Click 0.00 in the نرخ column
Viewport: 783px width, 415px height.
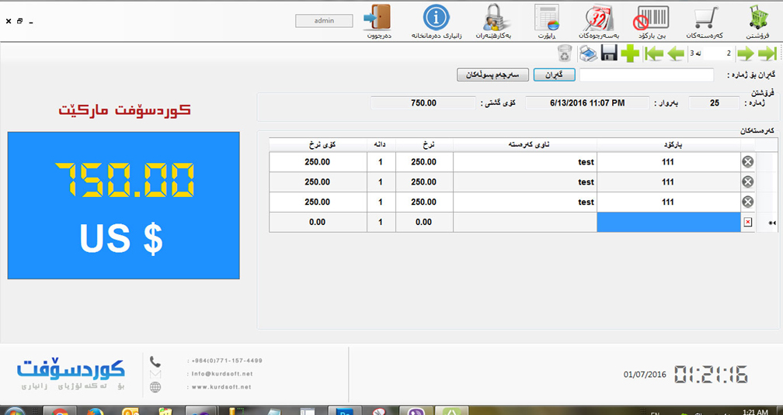point(424,222)
